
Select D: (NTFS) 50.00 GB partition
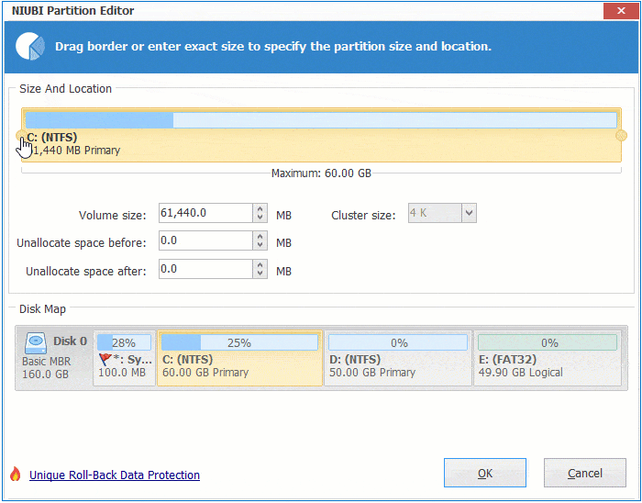tap(398, 359)
